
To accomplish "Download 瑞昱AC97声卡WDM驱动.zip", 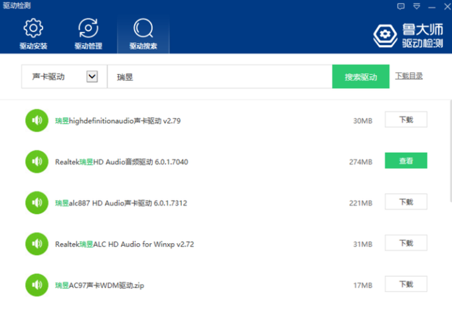I will [x=406, y=284].
